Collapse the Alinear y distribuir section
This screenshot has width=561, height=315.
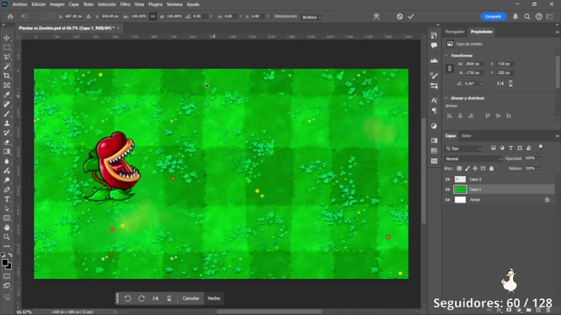446,98
